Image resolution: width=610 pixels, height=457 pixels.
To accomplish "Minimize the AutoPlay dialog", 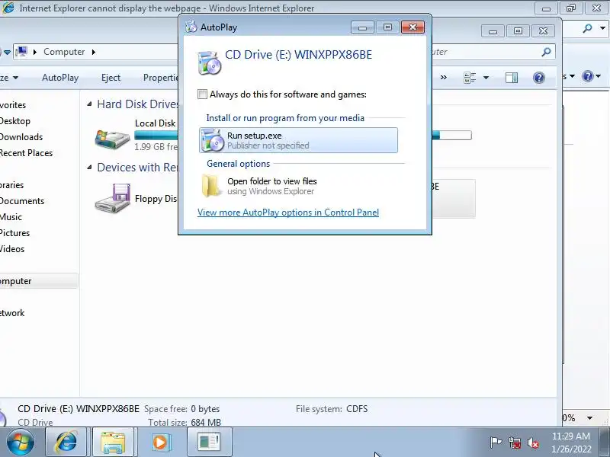I will click(x=362, y=27).
